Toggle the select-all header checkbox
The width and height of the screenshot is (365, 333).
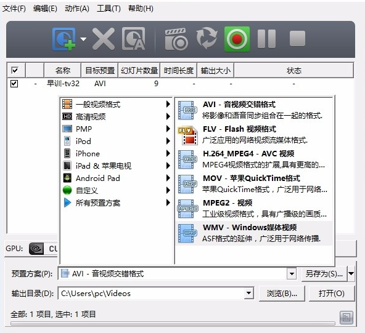15,70
